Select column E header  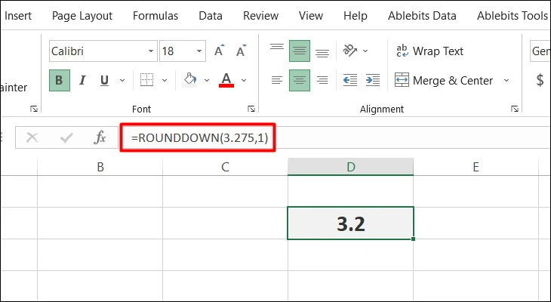point(476,167)
